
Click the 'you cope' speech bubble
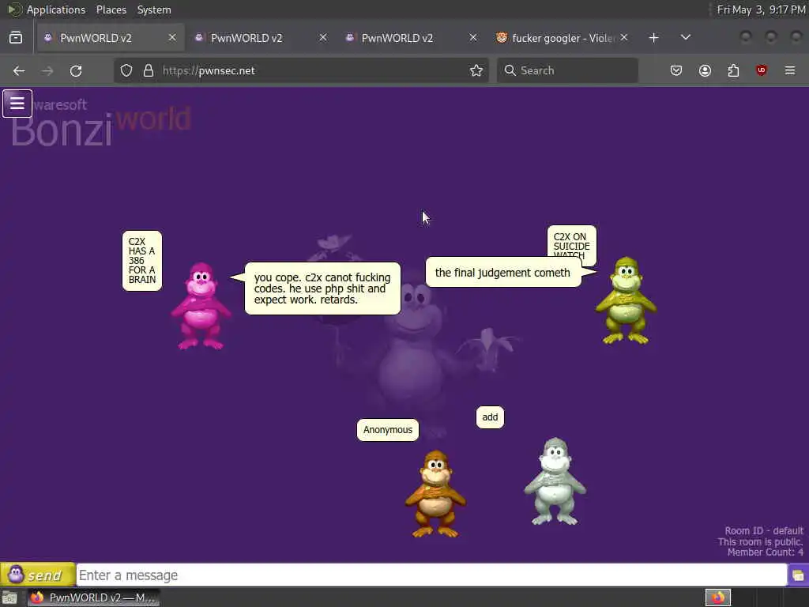coord(322,288)
